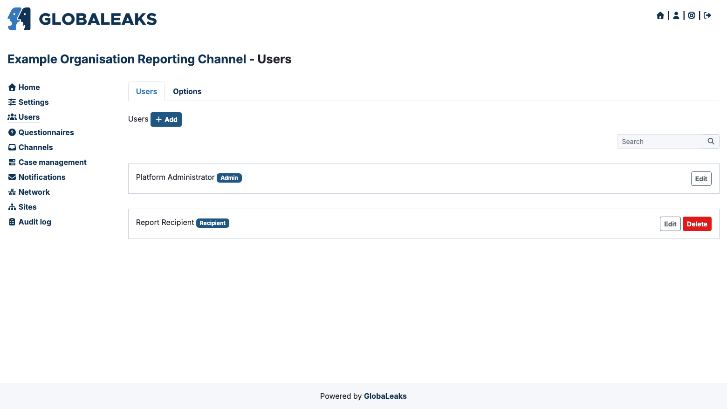The image size is (727, 409).
Task: Click the Case management server icon
Action: pyautogui.click(x=12, y=162)
